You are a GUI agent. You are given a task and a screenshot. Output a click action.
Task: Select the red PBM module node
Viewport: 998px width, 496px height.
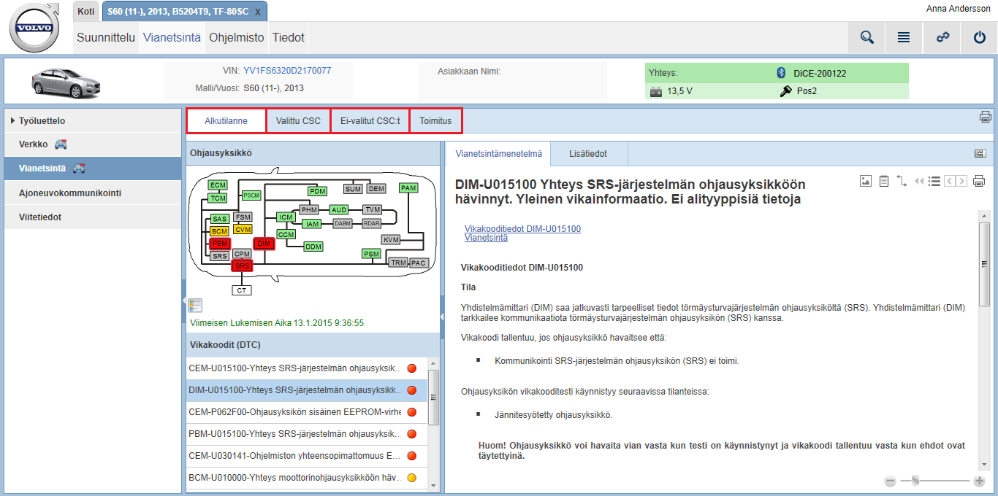[x=220, y=244]
